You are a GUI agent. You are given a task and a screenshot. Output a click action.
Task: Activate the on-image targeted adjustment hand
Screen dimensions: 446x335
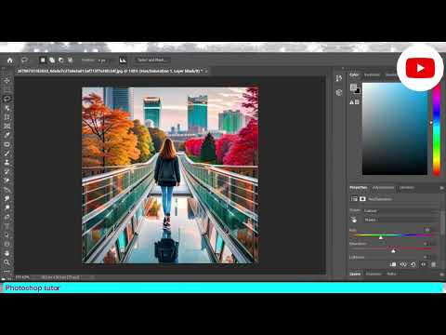[354, 220]
